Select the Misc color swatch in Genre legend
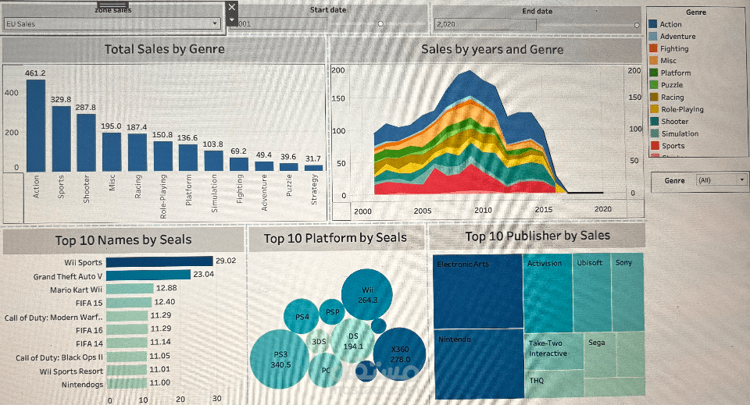 tap(653, 61)
